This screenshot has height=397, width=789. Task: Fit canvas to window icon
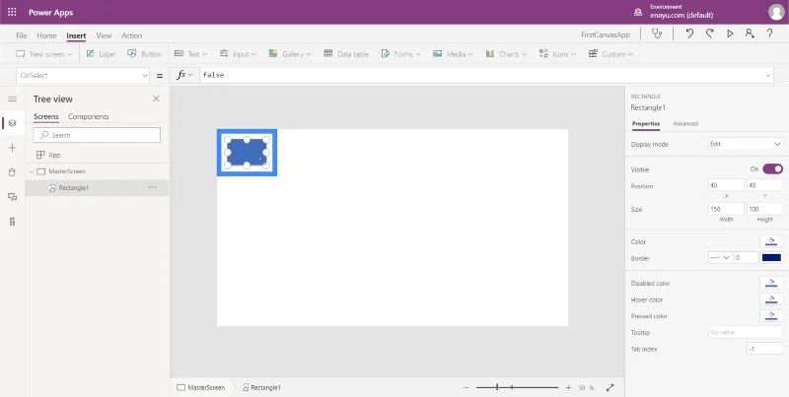click(x=610, y=387)
